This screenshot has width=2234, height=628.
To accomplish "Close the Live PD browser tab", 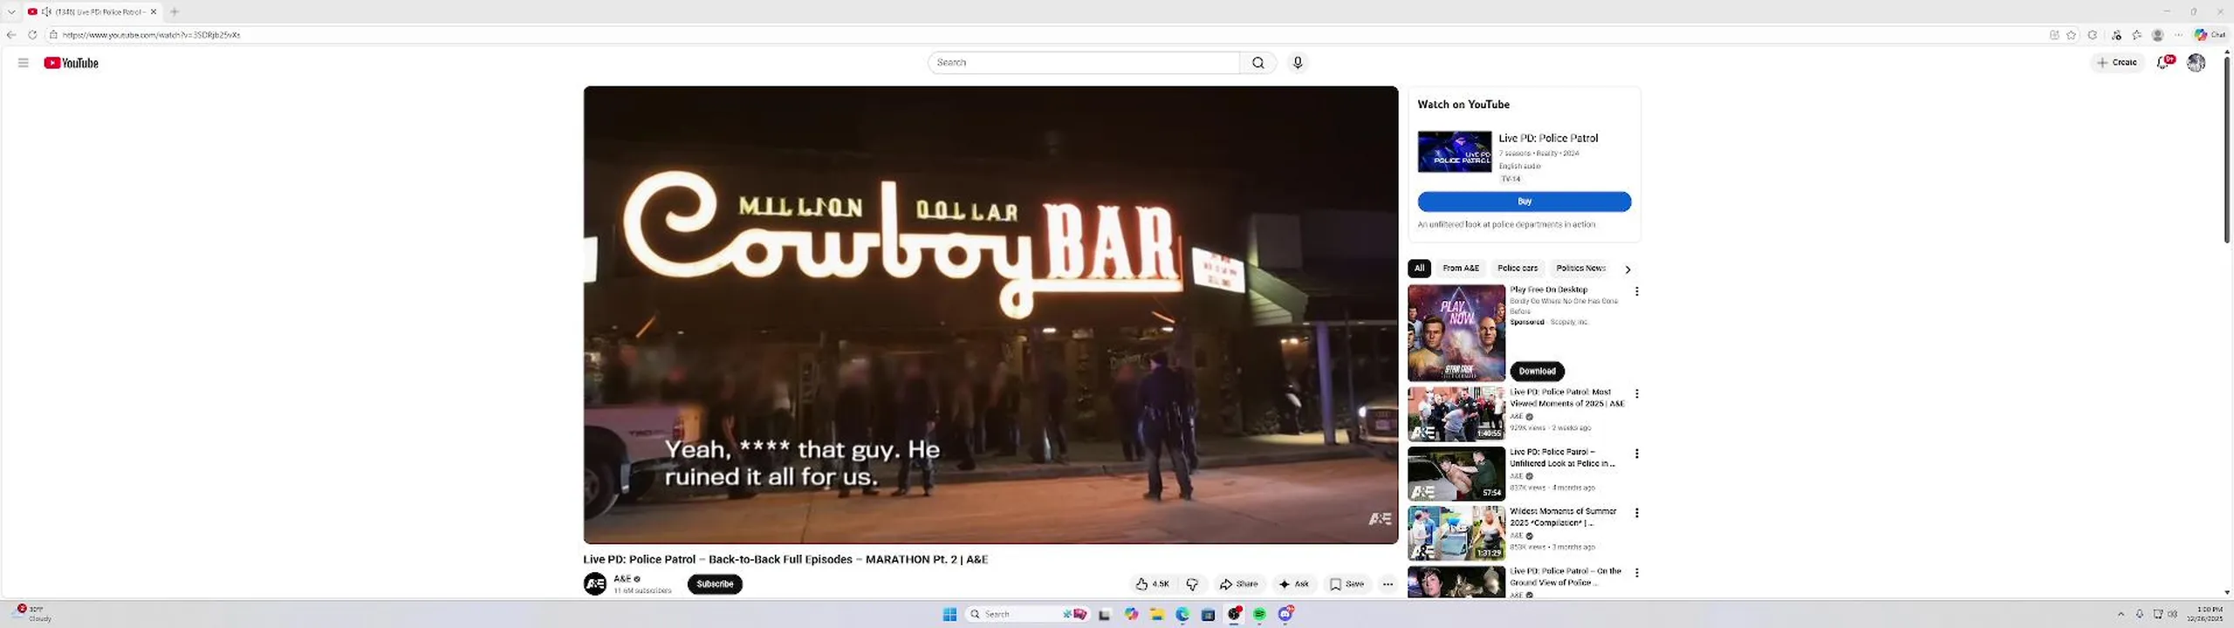I will [154, 11].
